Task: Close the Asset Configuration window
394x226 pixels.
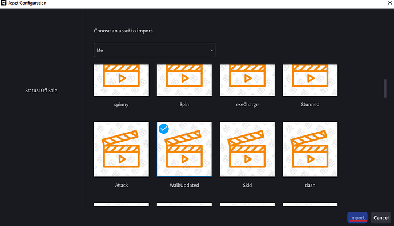Action: coord(390,3)
